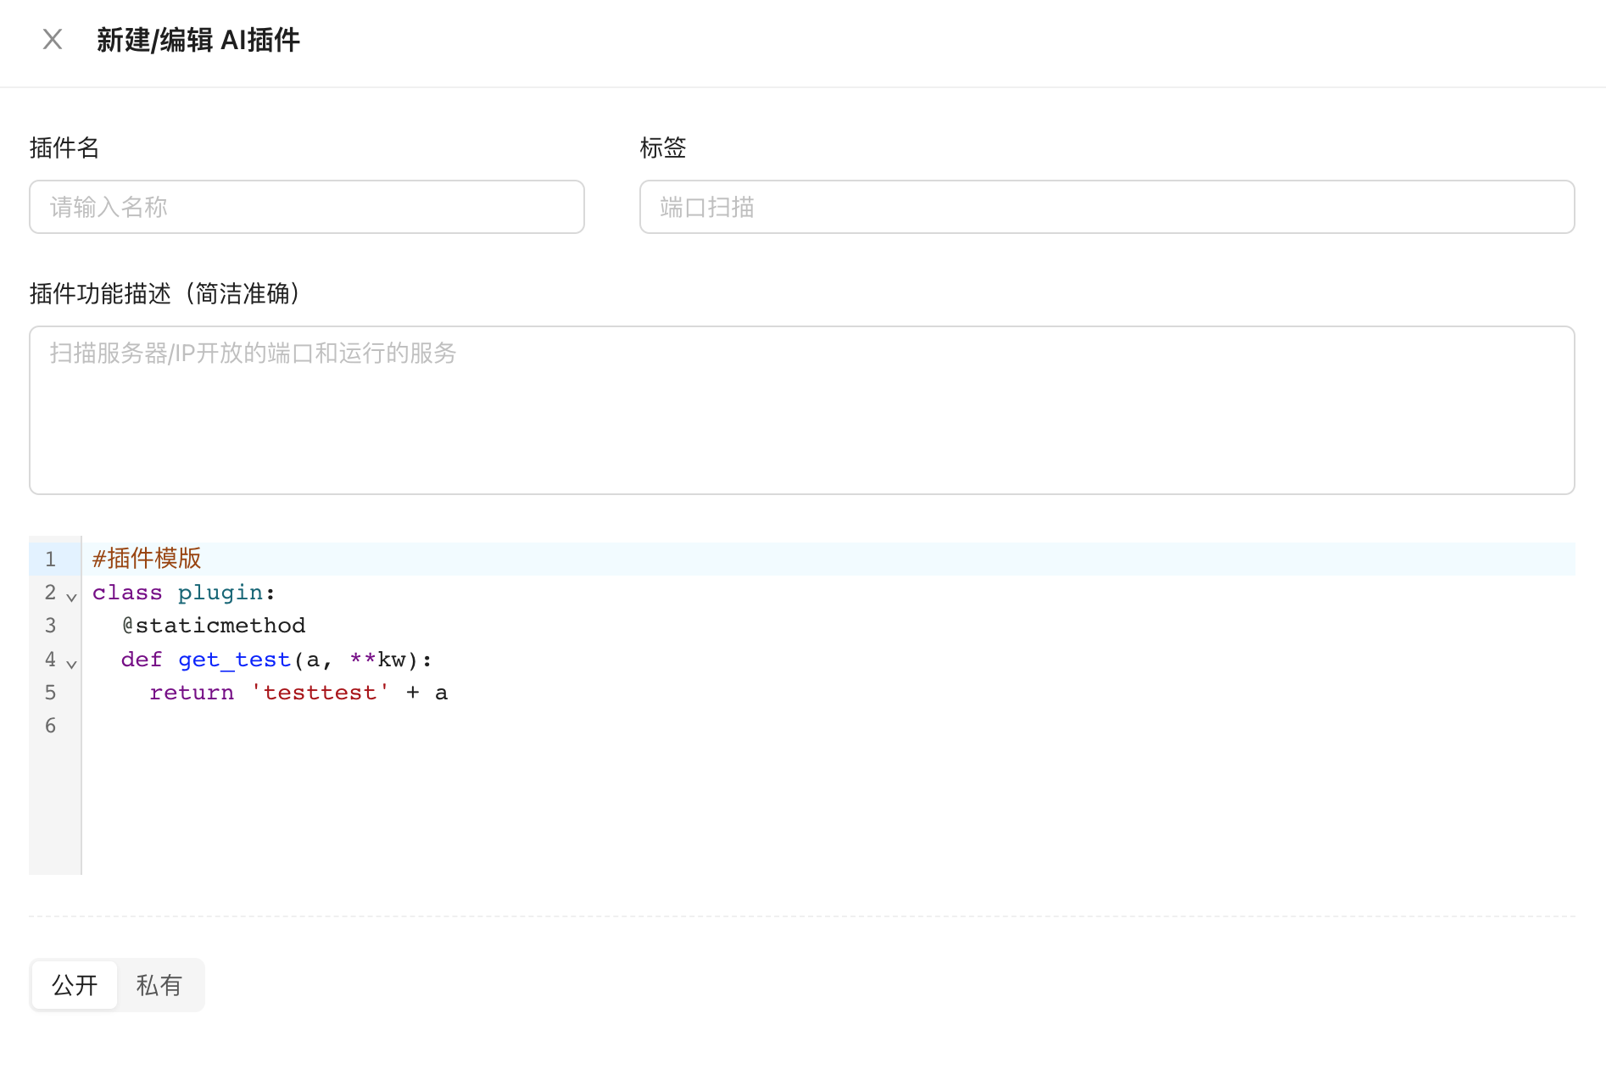Click the dialog title 新建/编辑 AI插件
The image size is (1606, 1080).
(198, 39)
